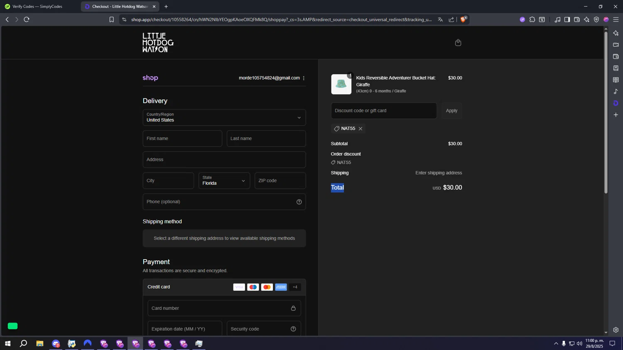Click the Expiration date field
The image size is (623, 350).
click(x=185, y=329)
